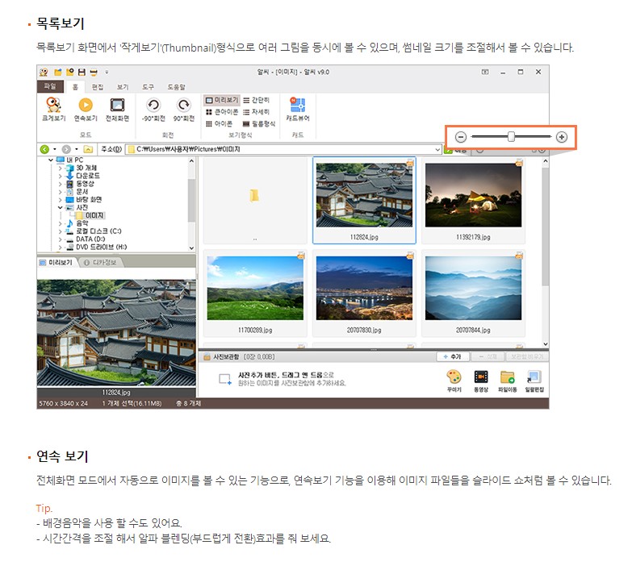Click the address path input field
The height and width of the screenshot is (570, 632).
pyautogui.click(x=283, y=149)
